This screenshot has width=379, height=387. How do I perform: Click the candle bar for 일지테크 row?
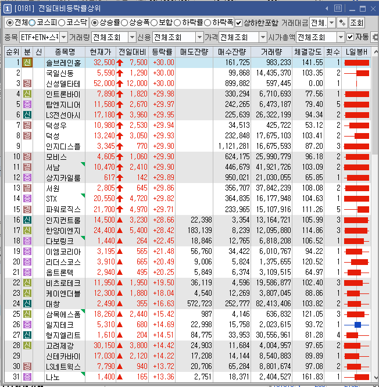(x=356, y=325)
